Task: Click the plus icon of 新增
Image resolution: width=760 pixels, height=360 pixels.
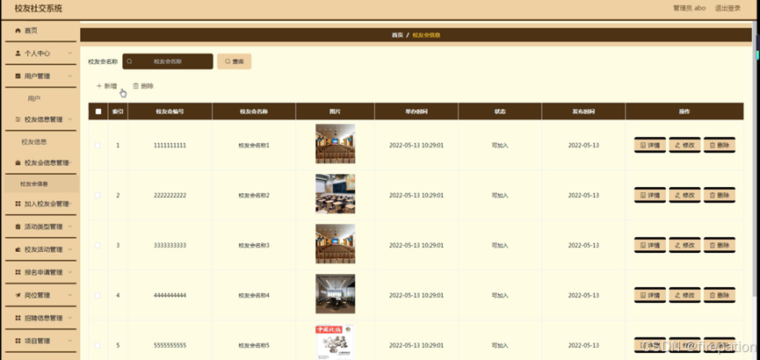Action: (99, 86)
